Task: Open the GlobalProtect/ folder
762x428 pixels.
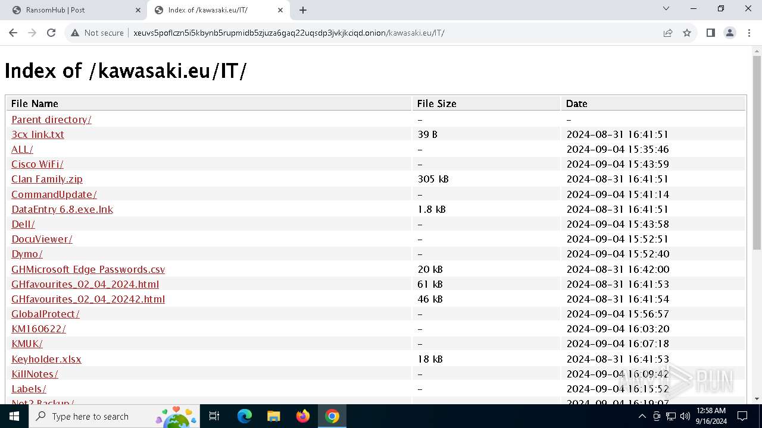Action: [x=45, y=314]
